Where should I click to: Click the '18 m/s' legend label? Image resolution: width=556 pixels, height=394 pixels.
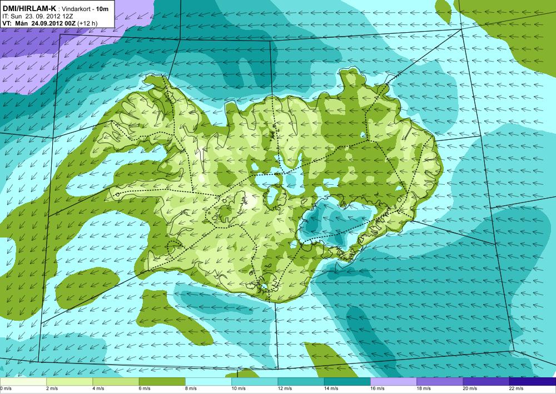[x=424, y=388]
